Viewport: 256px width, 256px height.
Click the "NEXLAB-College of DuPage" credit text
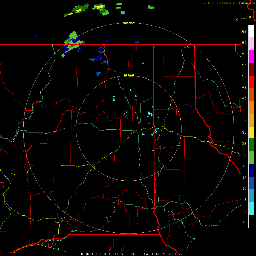(x=227, y=3)
